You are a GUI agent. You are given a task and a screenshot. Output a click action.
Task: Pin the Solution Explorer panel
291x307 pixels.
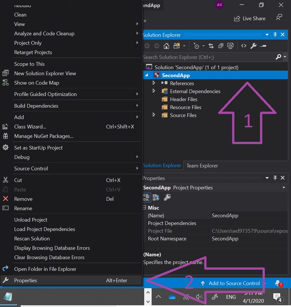click(x=275, y=35)
